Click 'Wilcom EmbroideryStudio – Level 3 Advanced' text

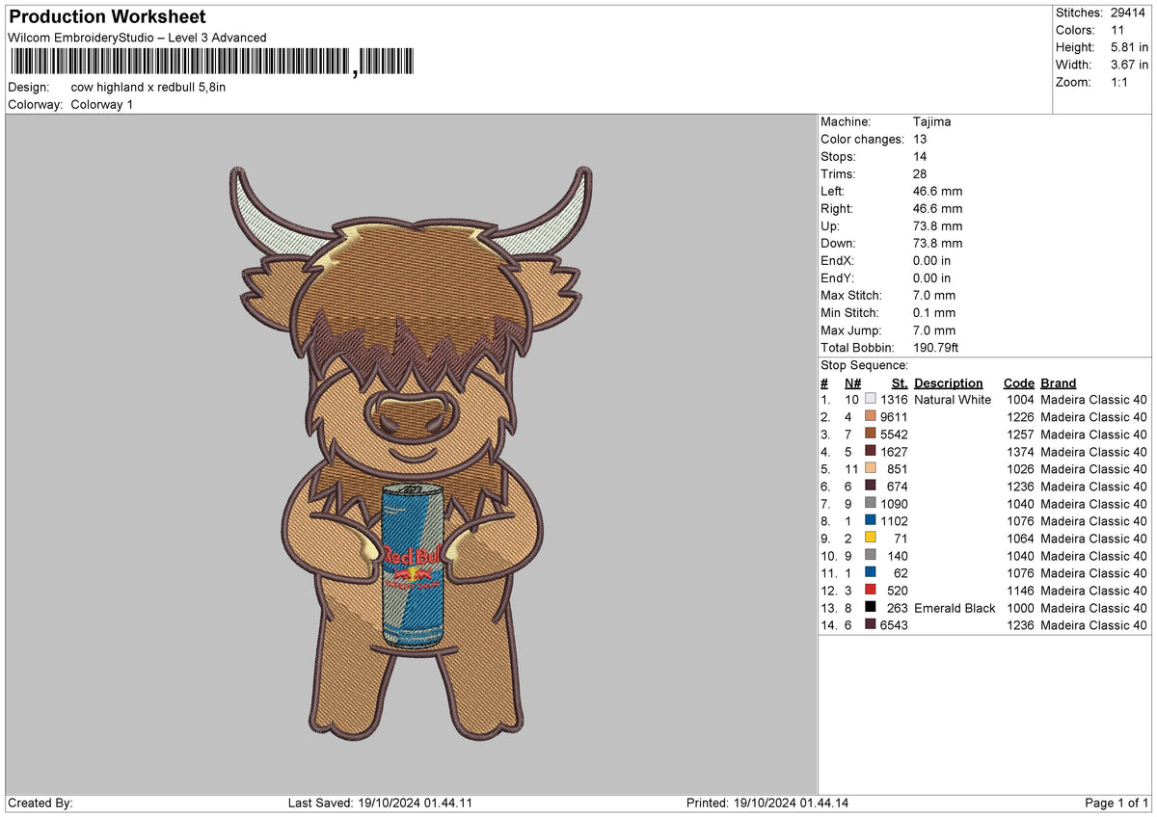[137, 38]
